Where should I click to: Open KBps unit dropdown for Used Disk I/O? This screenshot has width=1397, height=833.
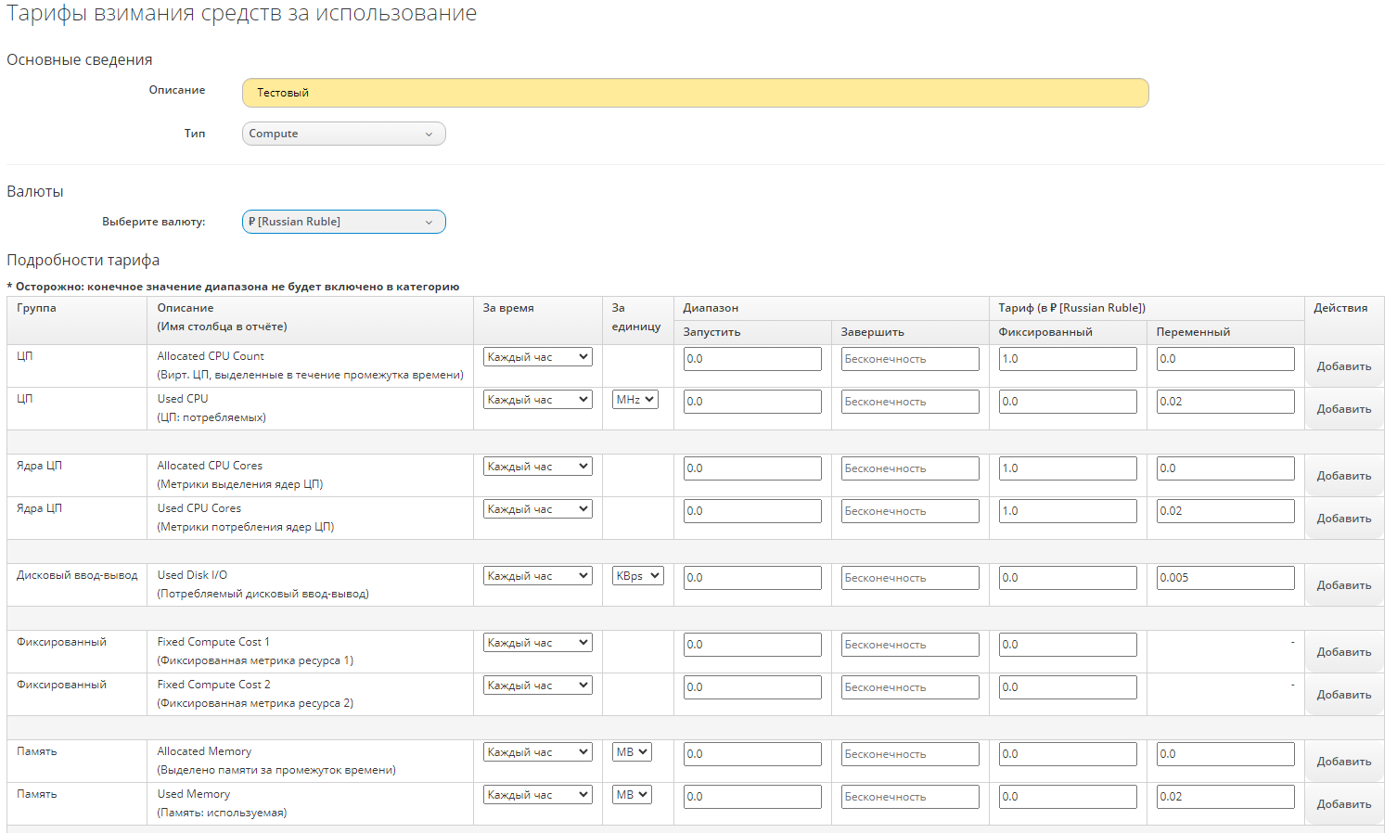(x=637, y=576)
